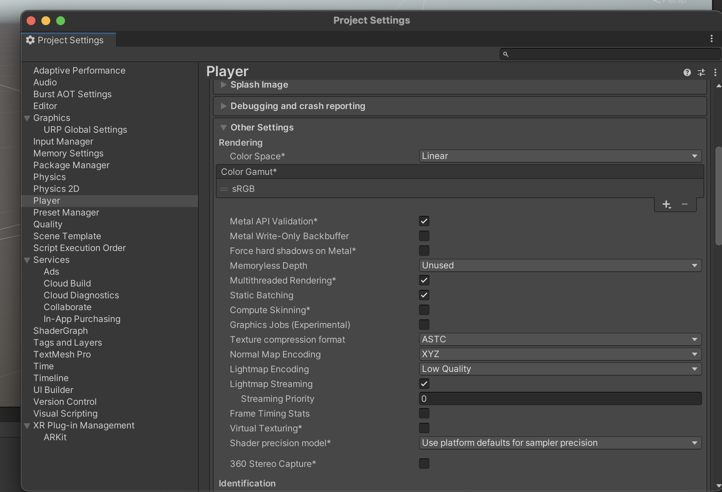
Task: Open Texture compression format dropdown
Action: (560, 339)
